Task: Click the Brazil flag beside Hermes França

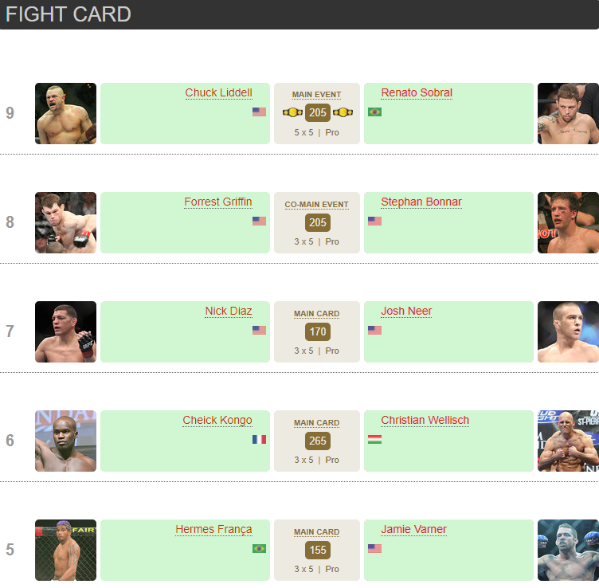Action: tap(259, 549)
